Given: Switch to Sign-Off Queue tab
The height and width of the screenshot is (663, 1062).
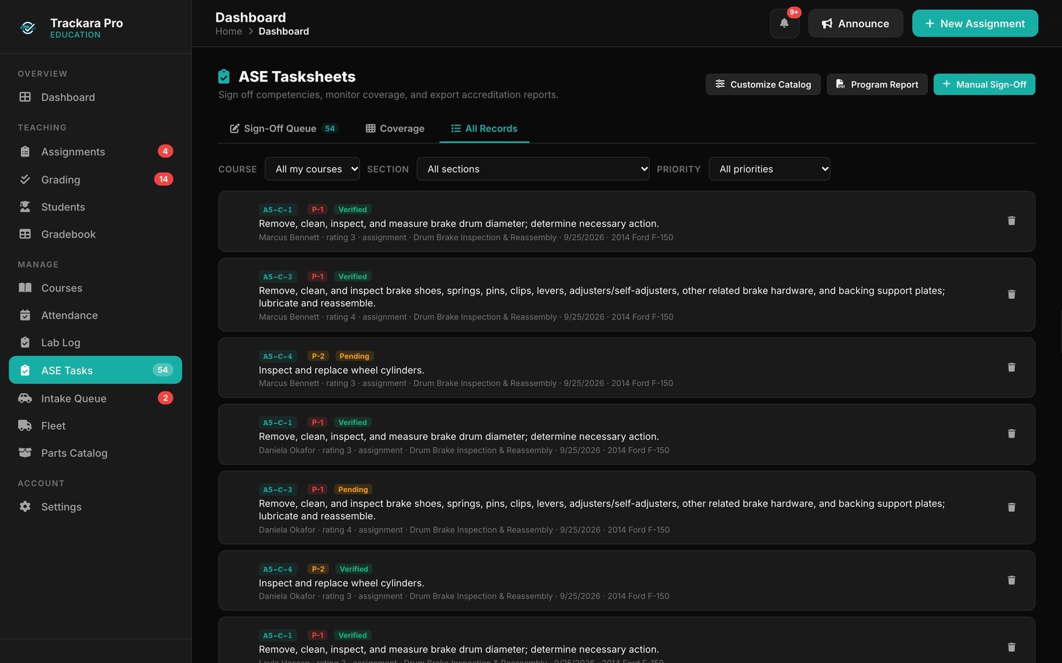Looking at the screenshot, I should coord(284,129).
